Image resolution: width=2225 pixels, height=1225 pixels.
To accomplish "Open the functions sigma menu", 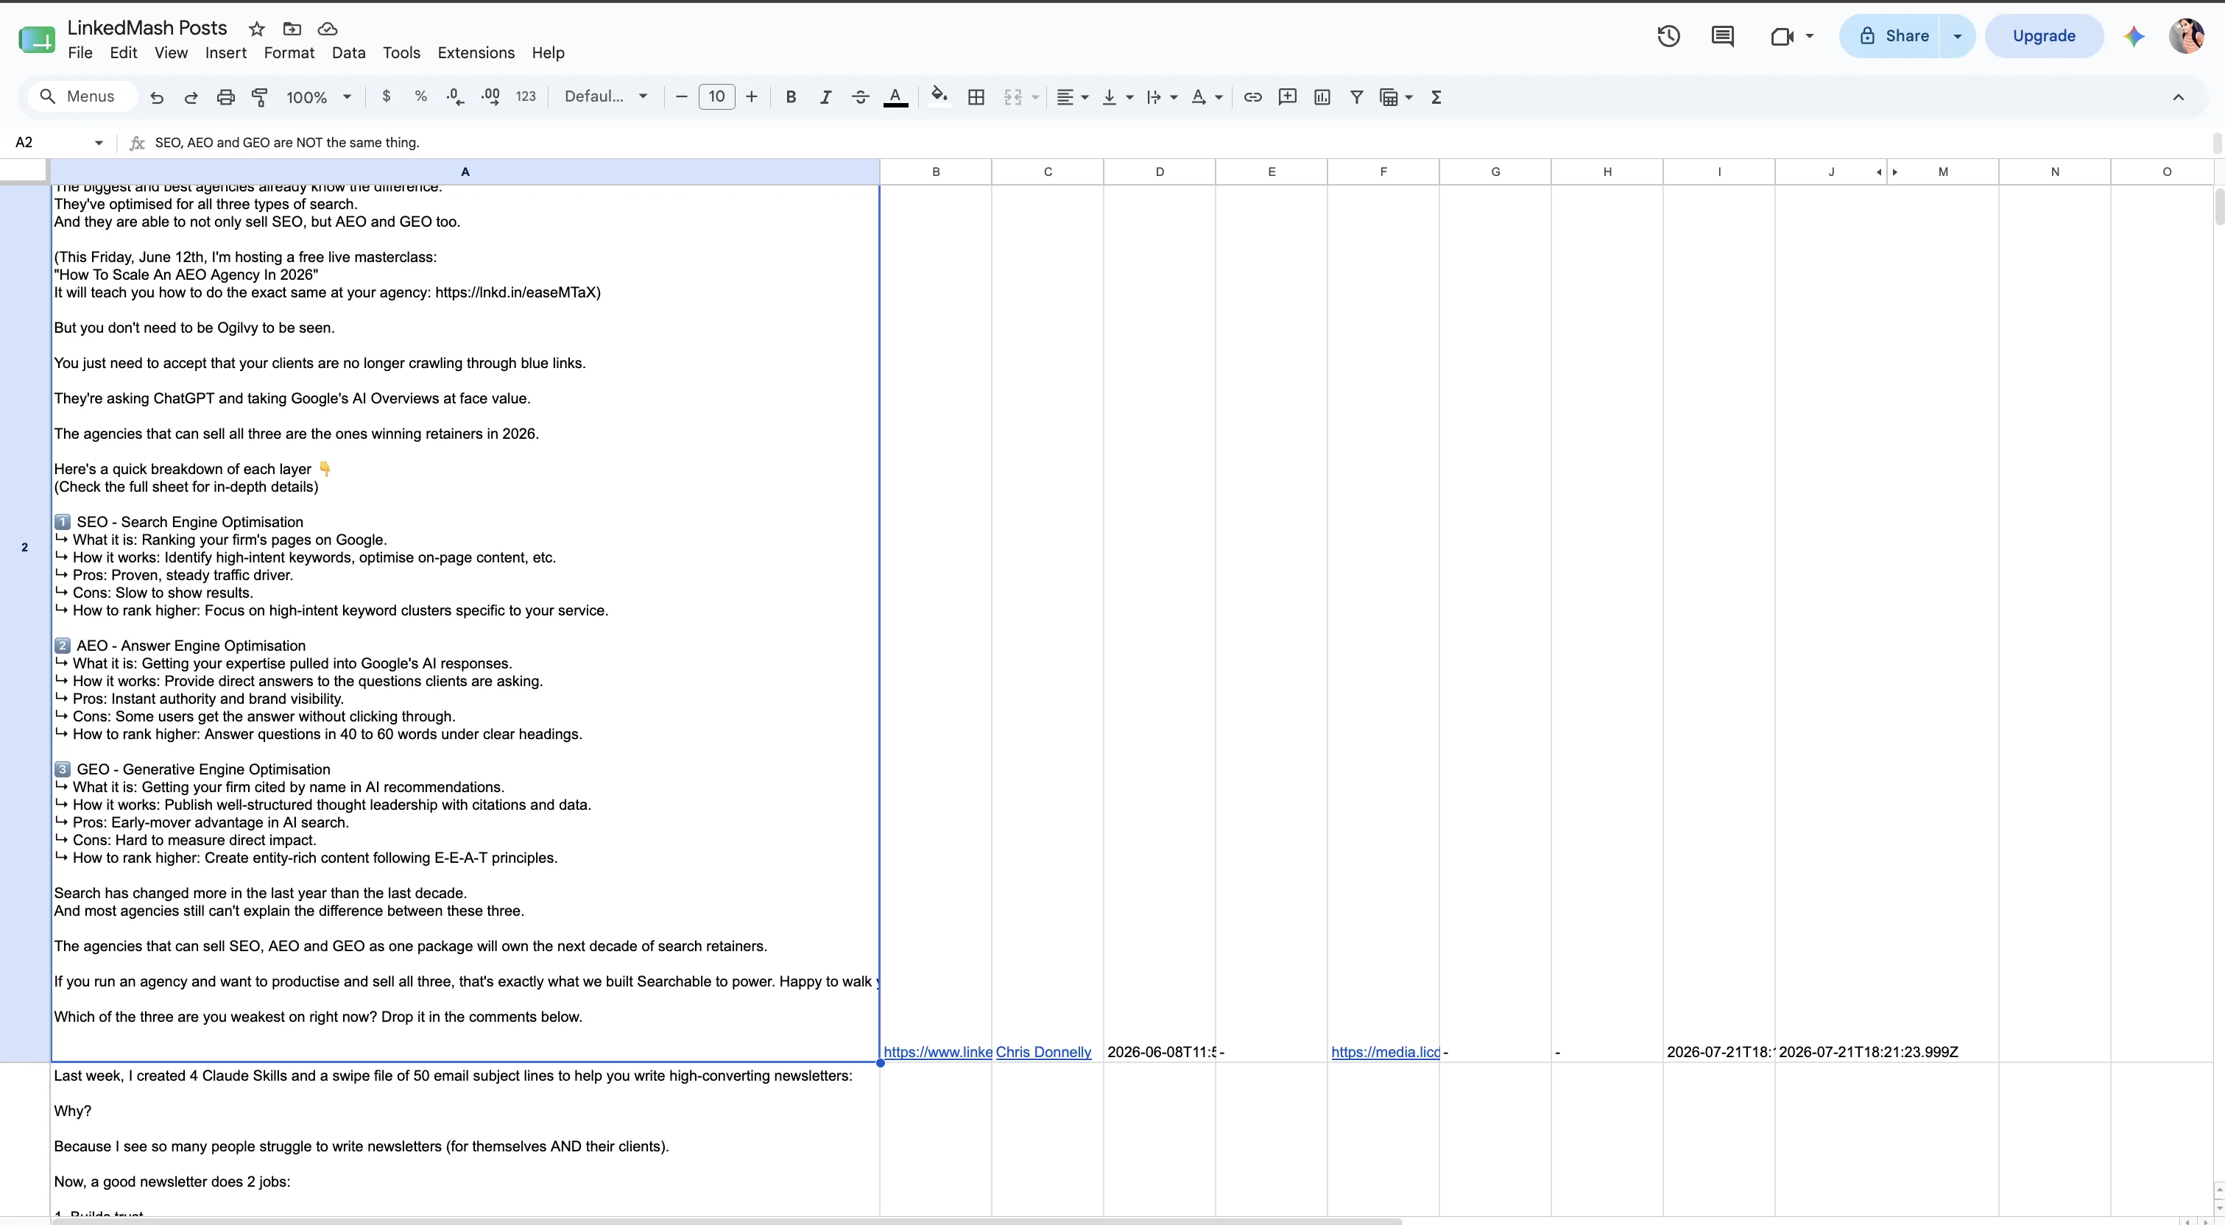I will point(1436,96).
